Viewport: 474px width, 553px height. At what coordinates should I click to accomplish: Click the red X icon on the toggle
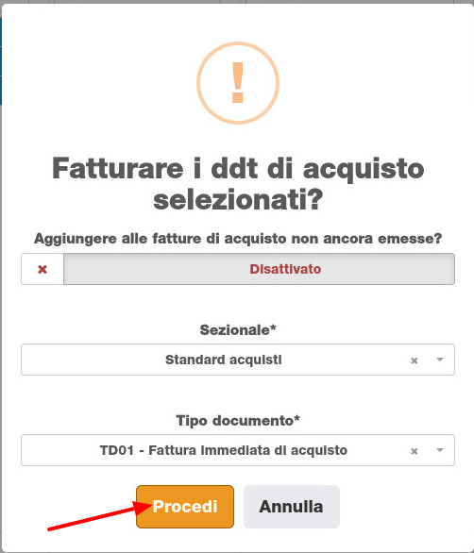pyautogui.click(x=42, y=270)
